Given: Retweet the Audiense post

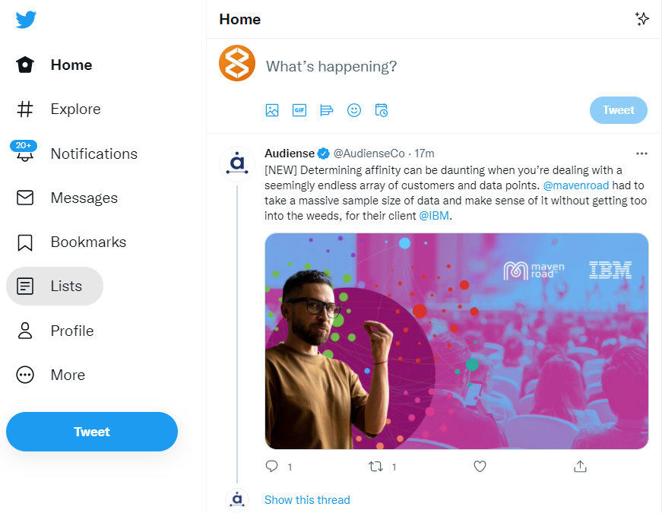Looking at the screenshot, I should pos(375,467).
